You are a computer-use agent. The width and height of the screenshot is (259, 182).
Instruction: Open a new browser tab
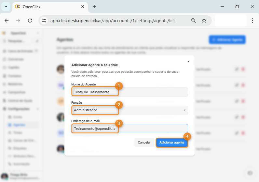(x=94, y=7)
